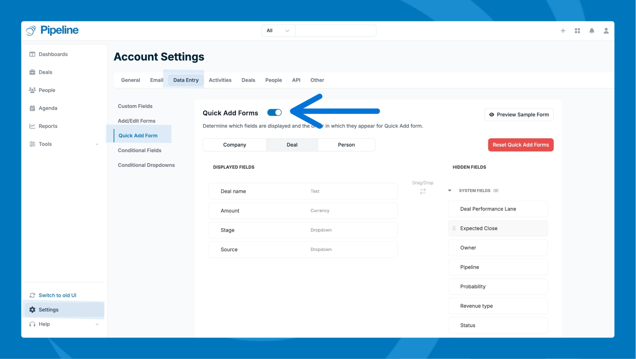
Task: Select the Status hidden field
Action: (x=498, y=325)
